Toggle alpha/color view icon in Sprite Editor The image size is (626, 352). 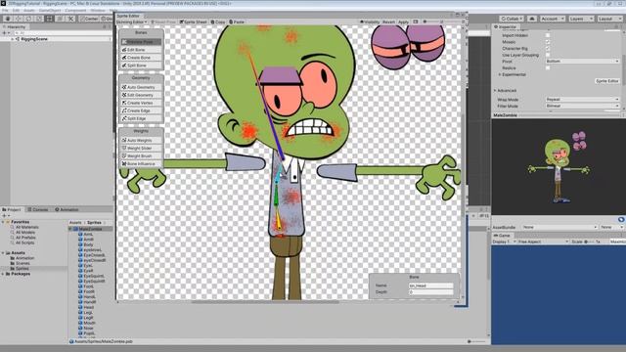pos(416,22)
